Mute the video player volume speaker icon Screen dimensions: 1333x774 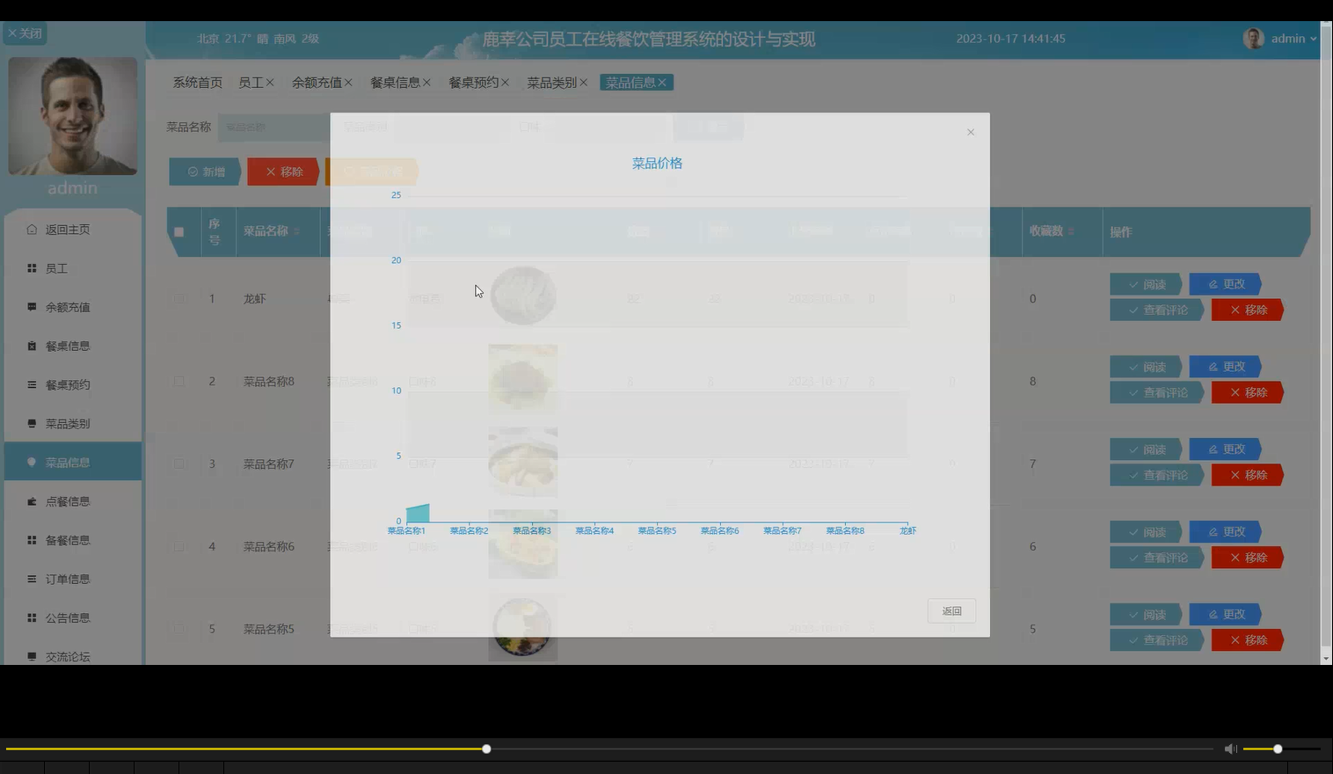(x=1230, y=748)
